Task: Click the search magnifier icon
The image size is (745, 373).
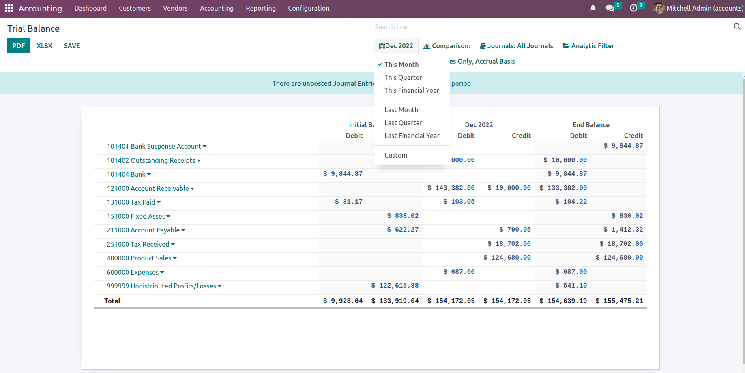Action: coord(737,26)
